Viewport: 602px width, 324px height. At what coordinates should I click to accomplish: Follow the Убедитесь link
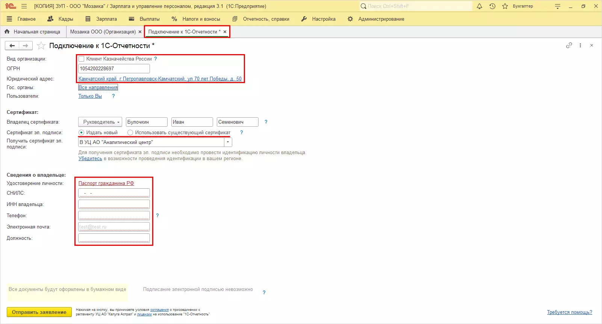pos(90,159)
